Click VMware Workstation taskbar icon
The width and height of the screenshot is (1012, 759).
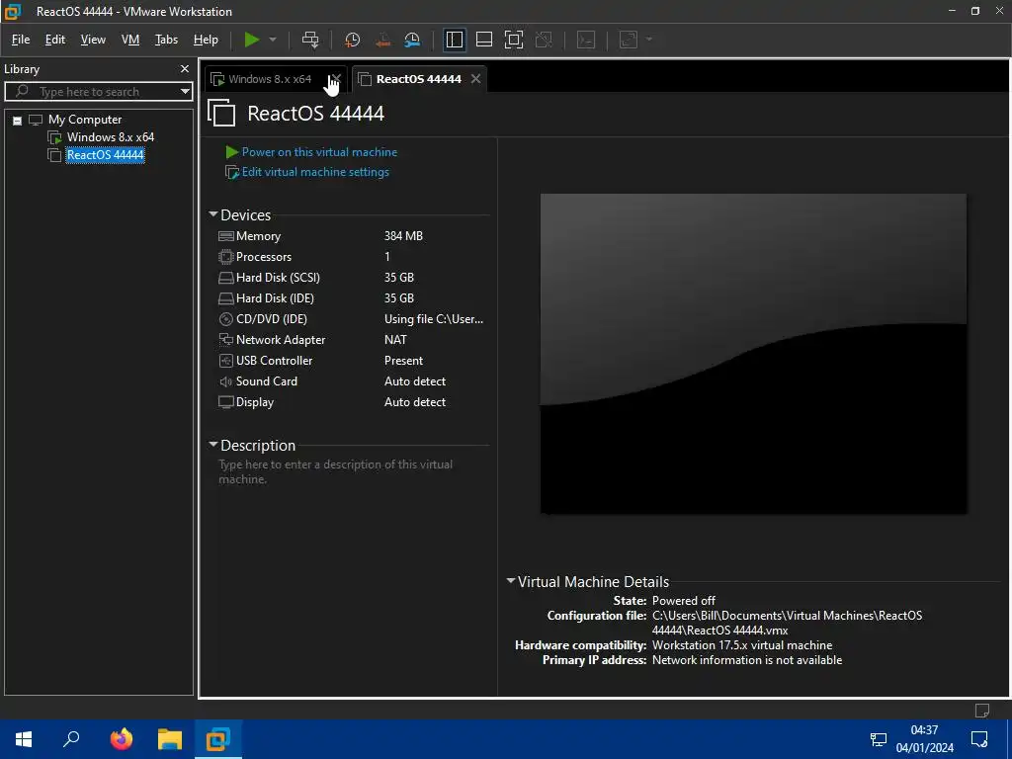tap(218, 739)
